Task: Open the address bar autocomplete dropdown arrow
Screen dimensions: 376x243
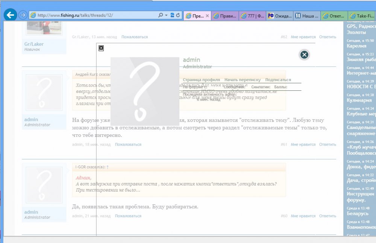Action: (166, 15)
